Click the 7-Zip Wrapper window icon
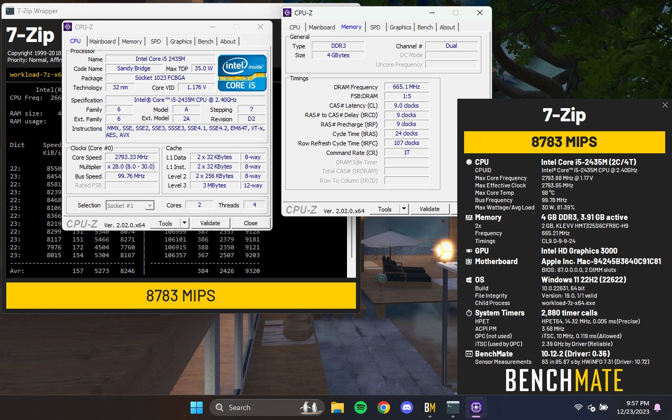Screen dimensions: 672x420 [10, 10]
